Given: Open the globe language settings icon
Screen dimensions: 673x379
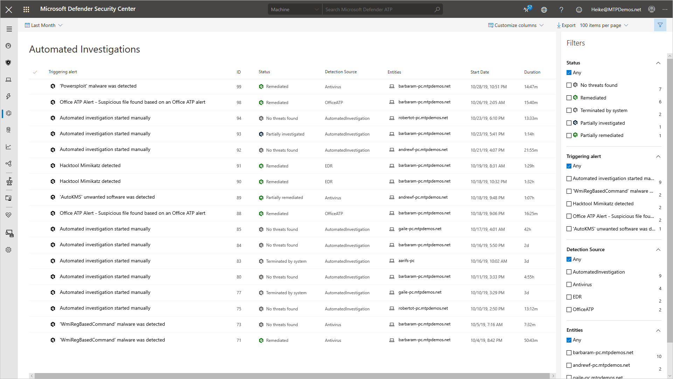Looking at the screenshot, I should point(544,9).
